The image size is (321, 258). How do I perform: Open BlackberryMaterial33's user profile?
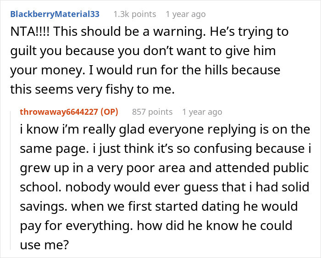coord(55,14)
